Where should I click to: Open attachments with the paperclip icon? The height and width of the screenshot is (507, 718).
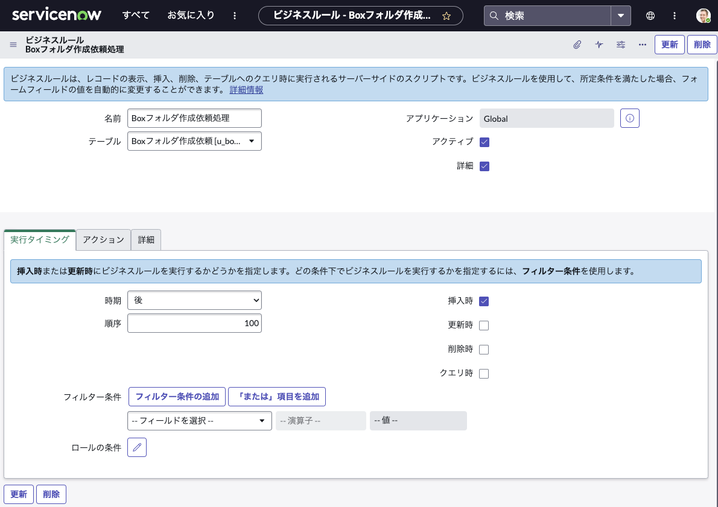(x=577, y=45)
